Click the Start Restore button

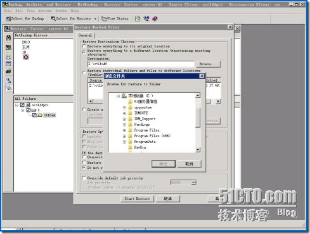coord(137,199)
